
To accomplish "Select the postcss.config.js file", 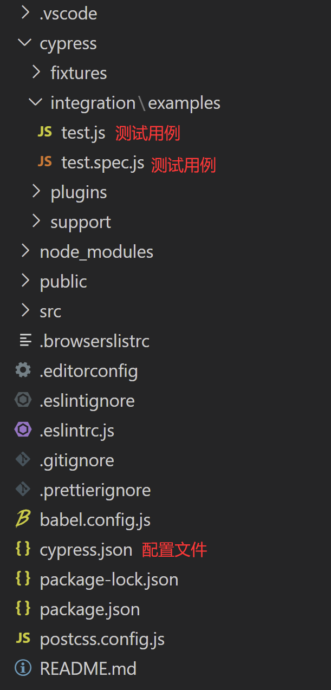I will 102,639.
